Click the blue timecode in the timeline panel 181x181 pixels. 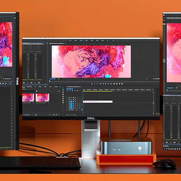pyautogui.click(x=70, y=89)
